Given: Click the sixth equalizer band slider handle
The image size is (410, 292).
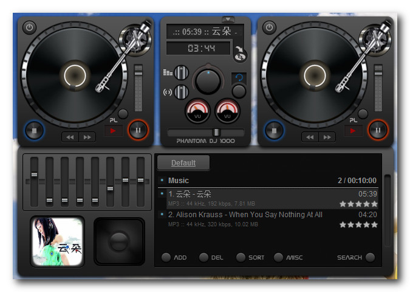Looking at the screenshot, I should (111, 189).
